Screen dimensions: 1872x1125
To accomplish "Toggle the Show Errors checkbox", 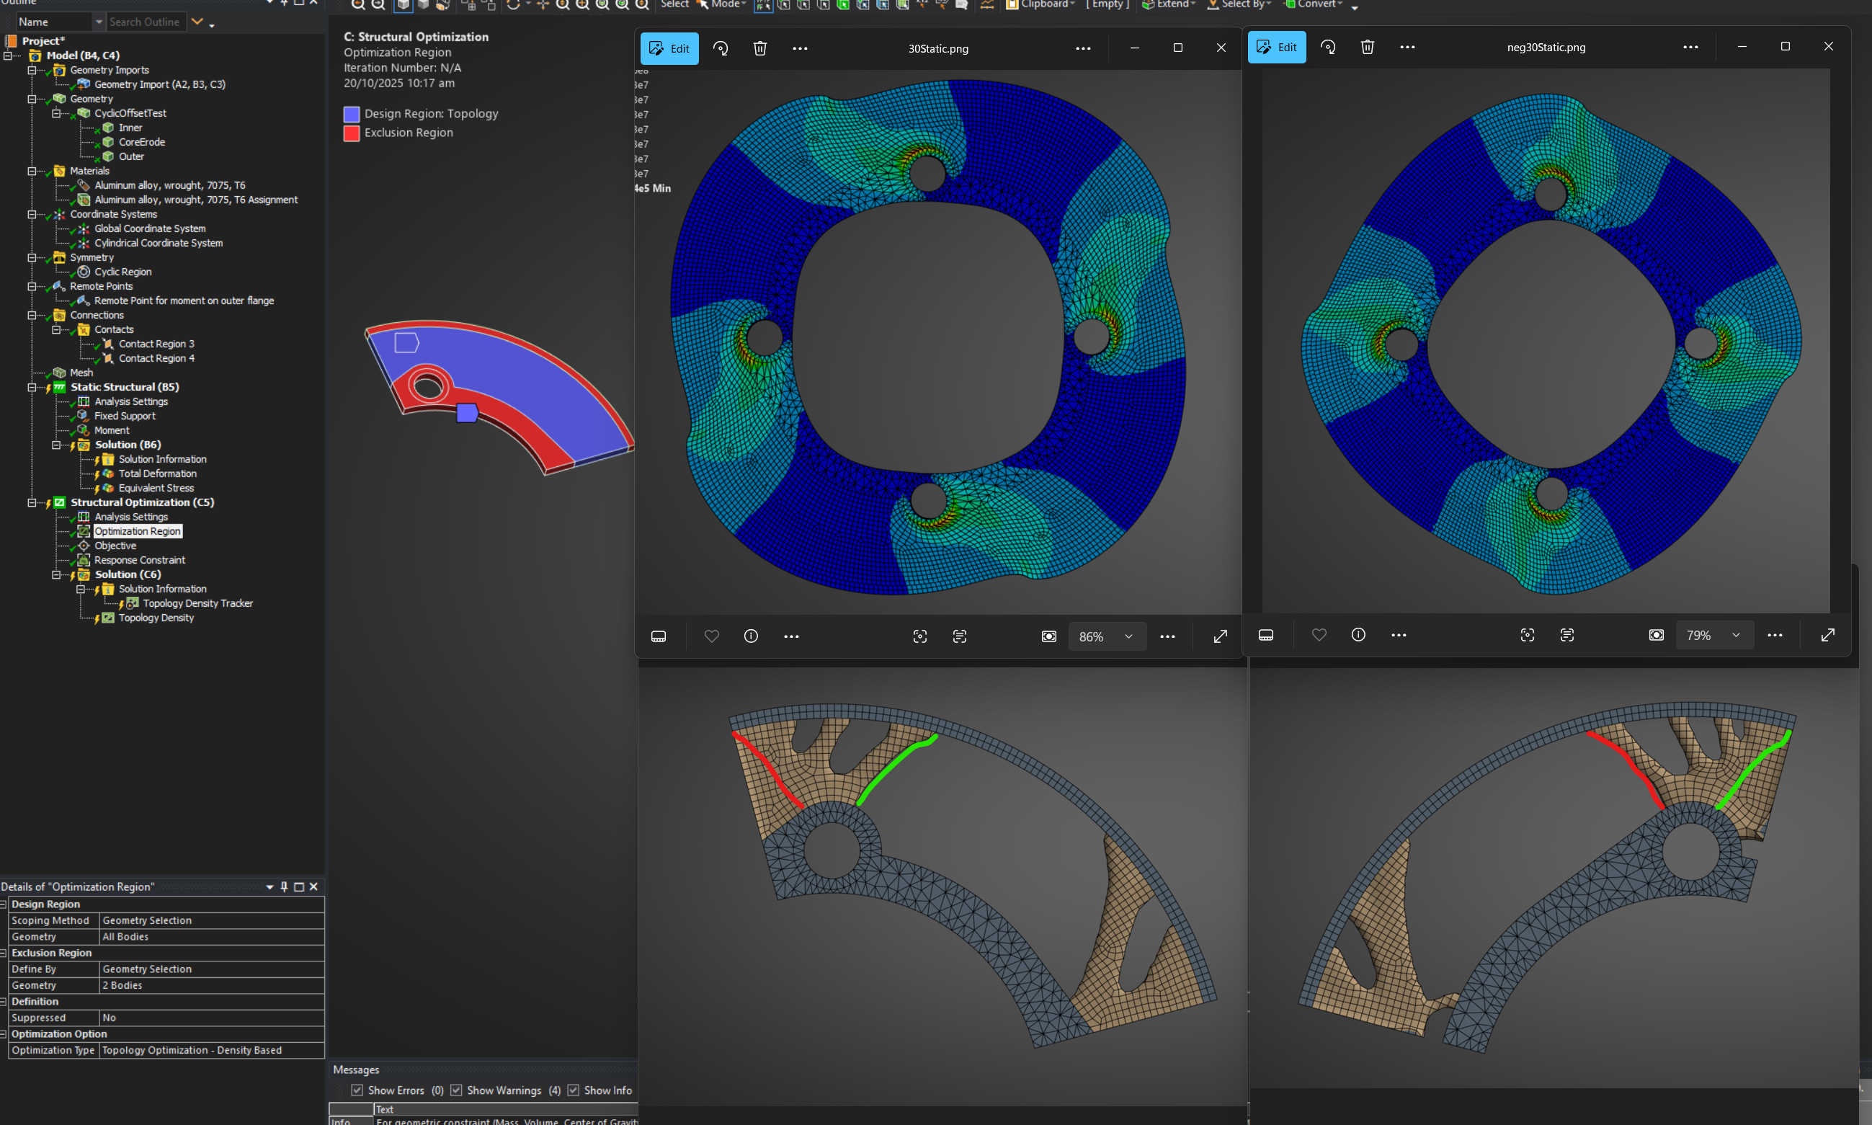I will click(357, 1090).
